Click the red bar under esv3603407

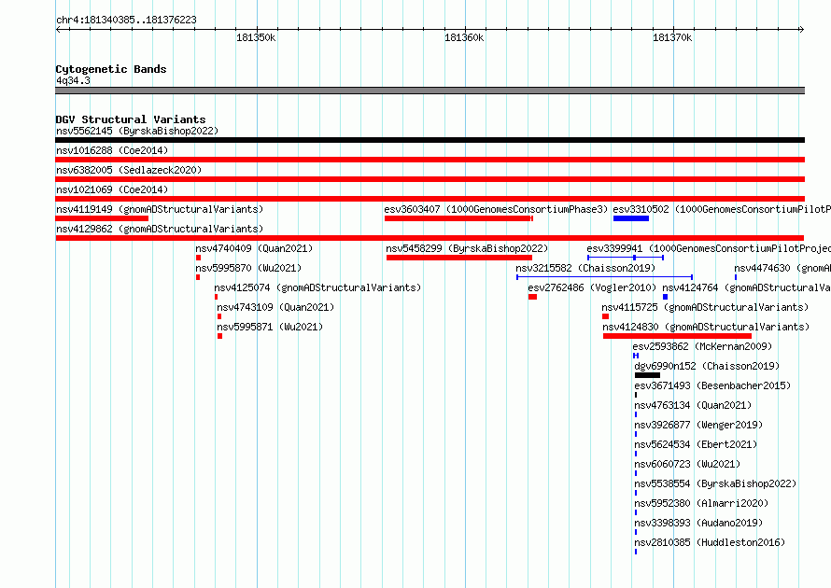458,218
